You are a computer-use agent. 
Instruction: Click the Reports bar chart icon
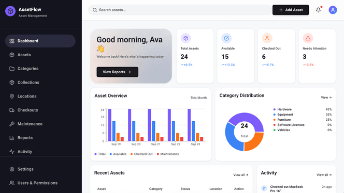[12, 138]
